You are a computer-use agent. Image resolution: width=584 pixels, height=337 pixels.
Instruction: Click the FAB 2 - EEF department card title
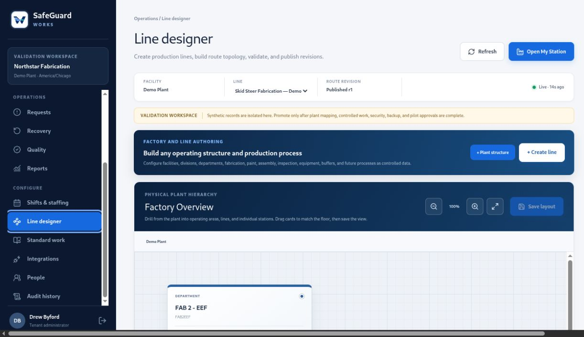pyautogui.click(x=191, y=308)
